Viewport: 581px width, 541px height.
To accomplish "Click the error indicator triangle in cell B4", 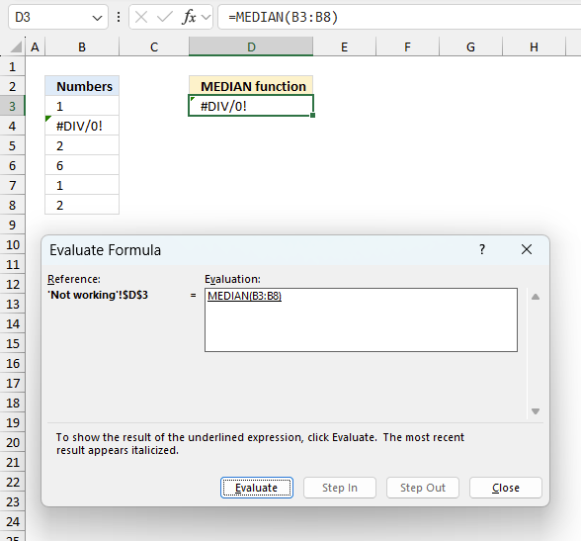I will [x=47, y=119].
